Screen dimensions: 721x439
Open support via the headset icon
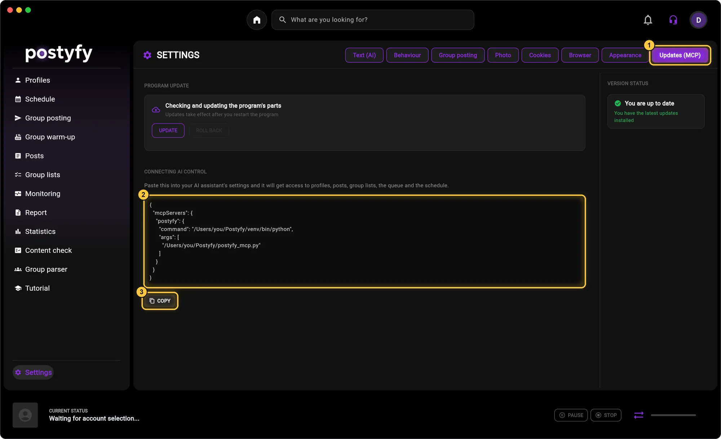pos(673,20)
